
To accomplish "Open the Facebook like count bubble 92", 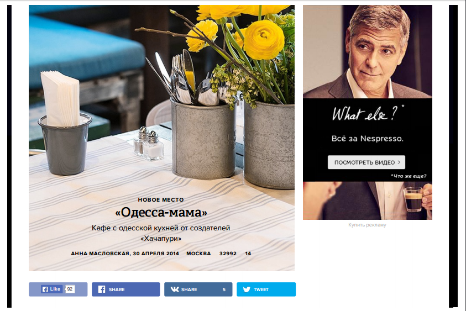I will (70, 289).
